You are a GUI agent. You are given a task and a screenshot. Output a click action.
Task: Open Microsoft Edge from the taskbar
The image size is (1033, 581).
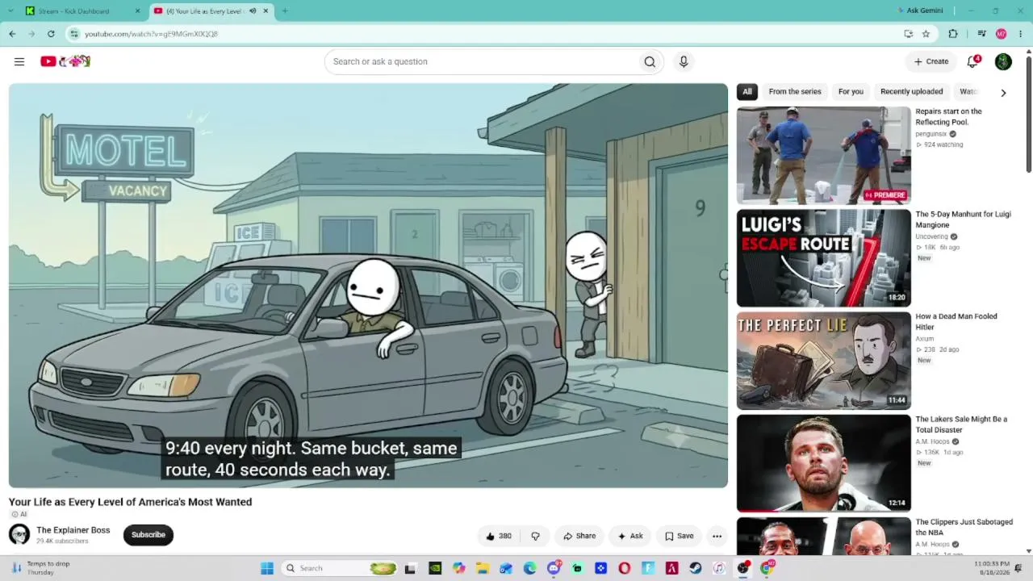pyautogui.click(x=529, y=568)
